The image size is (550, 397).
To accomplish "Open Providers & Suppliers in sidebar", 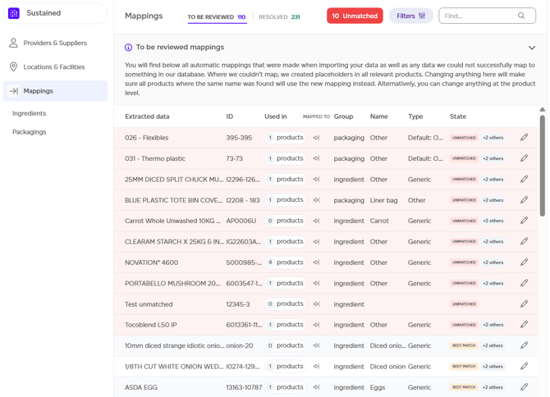I will coord(55,43).
